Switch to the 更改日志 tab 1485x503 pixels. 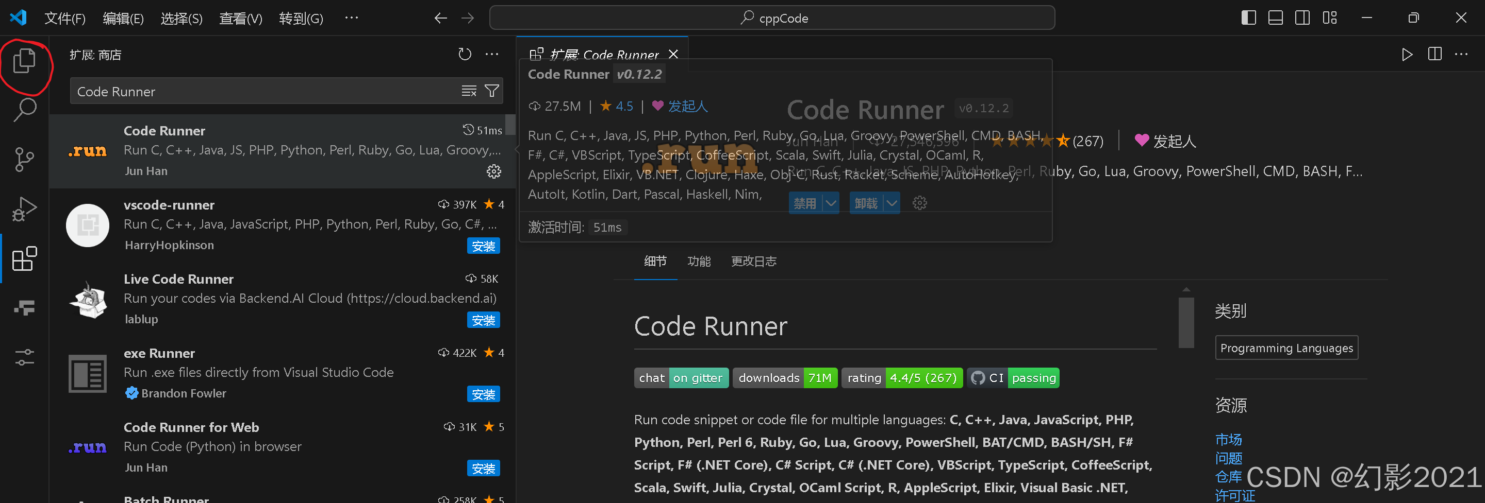753,262
